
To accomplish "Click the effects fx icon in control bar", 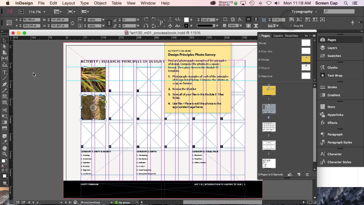I will click(240, 19).
